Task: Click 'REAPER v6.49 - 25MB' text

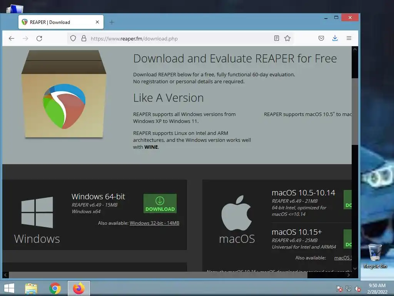Action: [294, 240]
